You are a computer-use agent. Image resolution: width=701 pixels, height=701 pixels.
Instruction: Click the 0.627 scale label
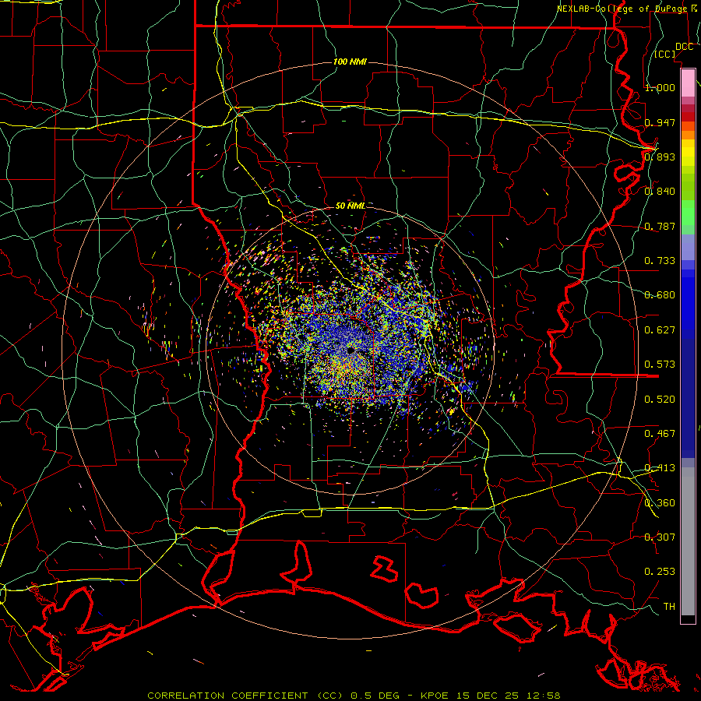coord(660,330)
